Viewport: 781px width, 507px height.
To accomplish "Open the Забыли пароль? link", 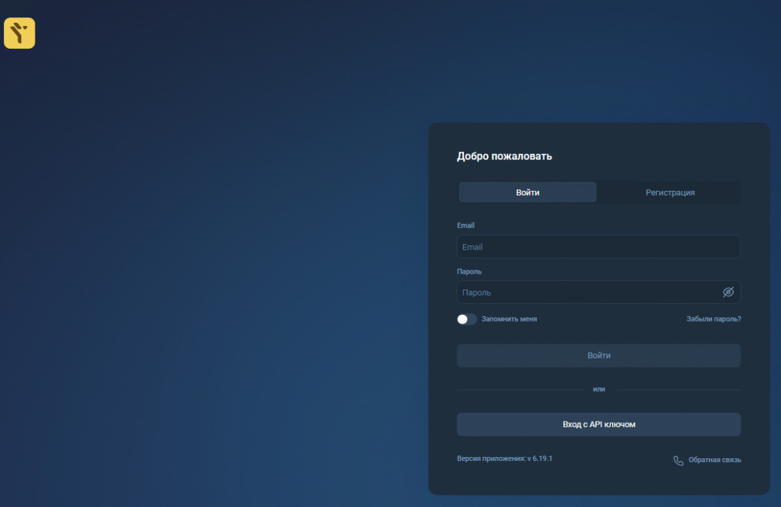I will [x=714, y=319].
